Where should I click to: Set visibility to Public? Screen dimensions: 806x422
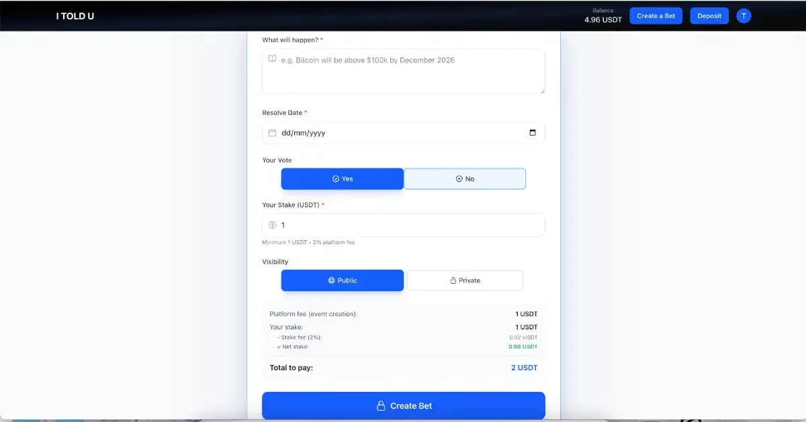click(x=342, y=280)
